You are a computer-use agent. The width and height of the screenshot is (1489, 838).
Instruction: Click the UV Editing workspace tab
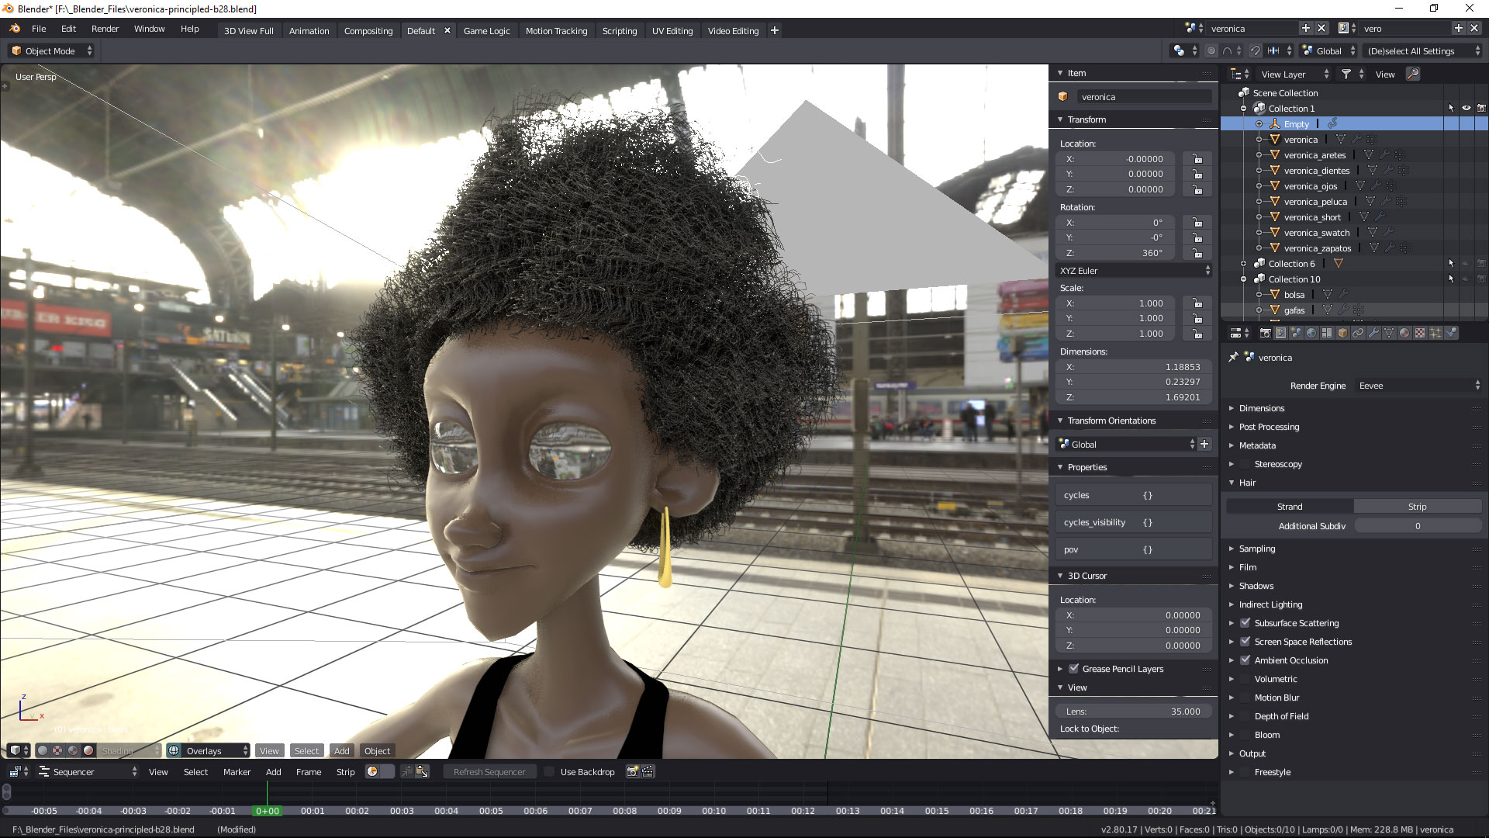673,29
